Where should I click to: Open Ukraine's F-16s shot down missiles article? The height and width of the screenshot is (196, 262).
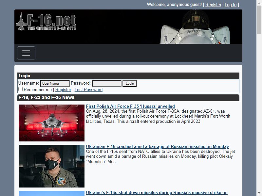[x=157, y=193]
